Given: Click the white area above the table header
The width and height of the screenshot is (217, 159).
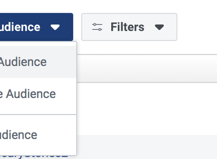Looking at the screenshot, I should pos(147,48).
